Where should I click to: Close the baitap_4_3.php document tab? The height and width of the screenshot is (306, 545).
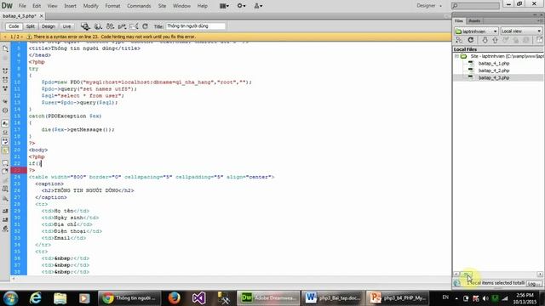42,16
